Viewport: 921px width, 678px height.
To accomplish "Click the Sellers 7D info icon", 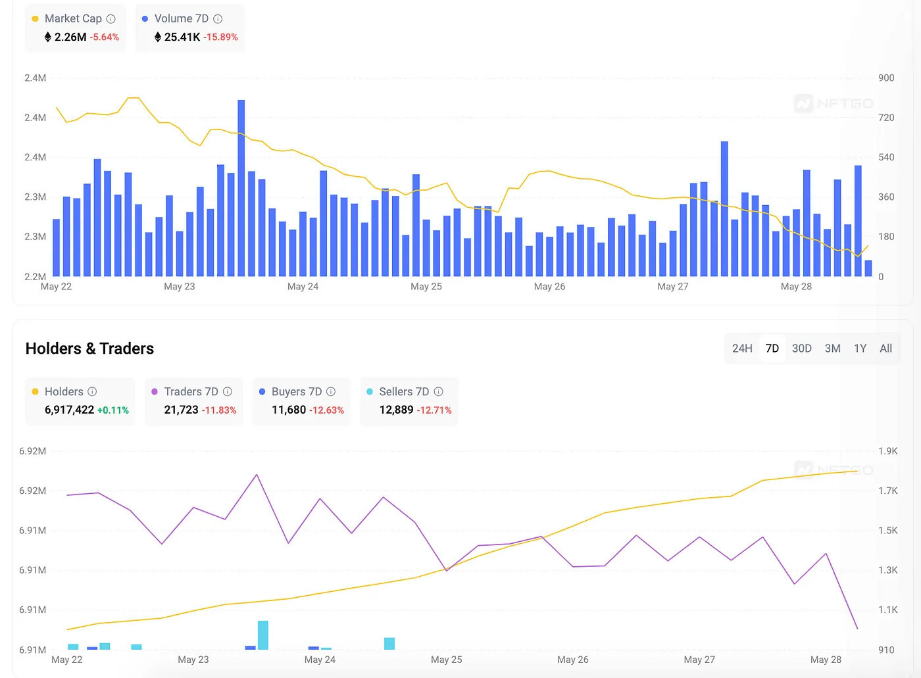I will [x=438, y=391].
